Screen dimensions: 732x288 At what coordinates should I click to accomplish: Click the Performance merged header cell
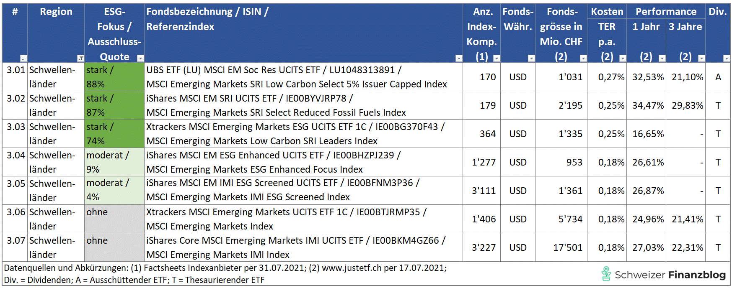coord(666,12)
